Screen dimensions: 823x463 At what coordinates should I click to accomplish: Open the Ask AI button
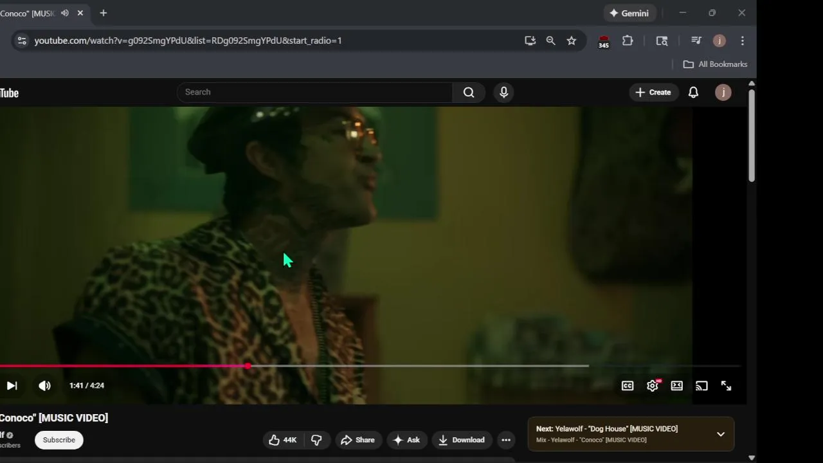point(406,440)
